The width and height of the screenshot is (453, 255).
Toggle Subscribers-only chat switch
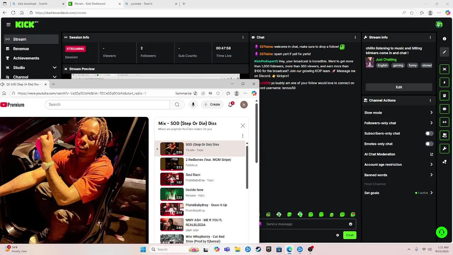point(429,134)
